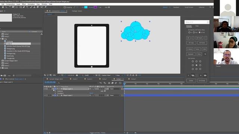The image size is (239, 134).
Task: Select the Roto Brush tool
Action: coord(42,7)
